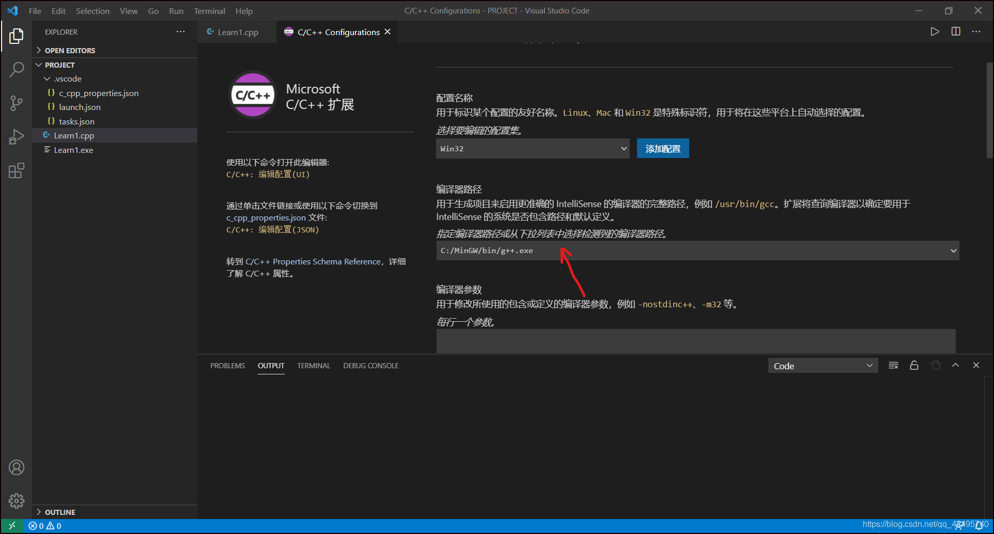Image resolution: width=994 pixels, height=534 pixels.
Task: Open the c_cpp_properties.json link in the editor
Action: pyautogui.click(x=266, y=218)
